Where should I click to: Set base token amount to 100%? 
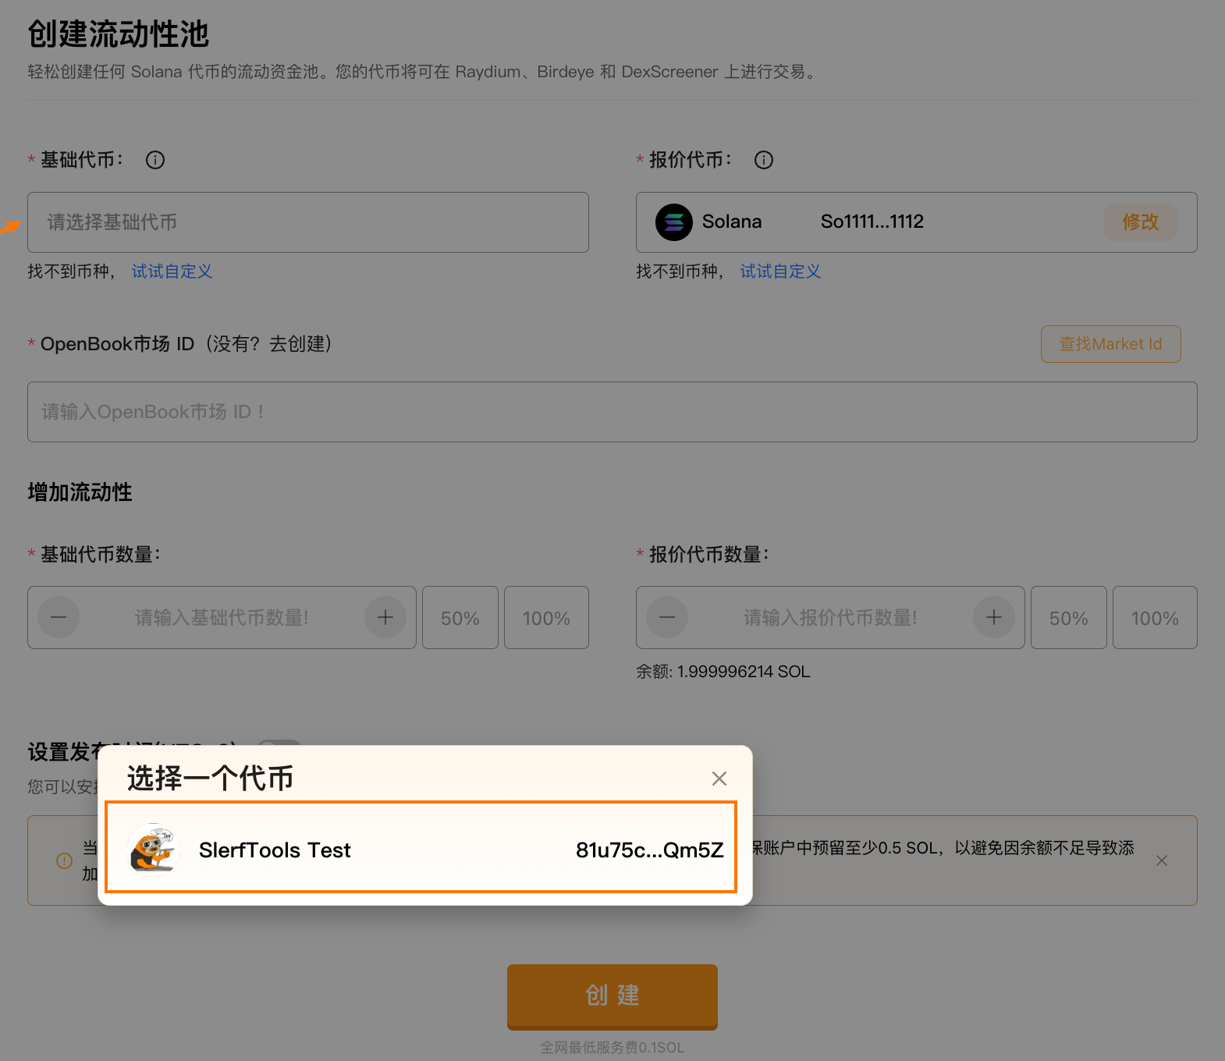(546, 618)
